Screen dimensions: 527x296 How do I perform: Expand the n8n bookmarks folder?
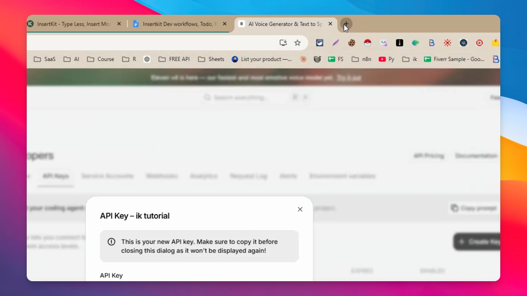tap(362, 59)
